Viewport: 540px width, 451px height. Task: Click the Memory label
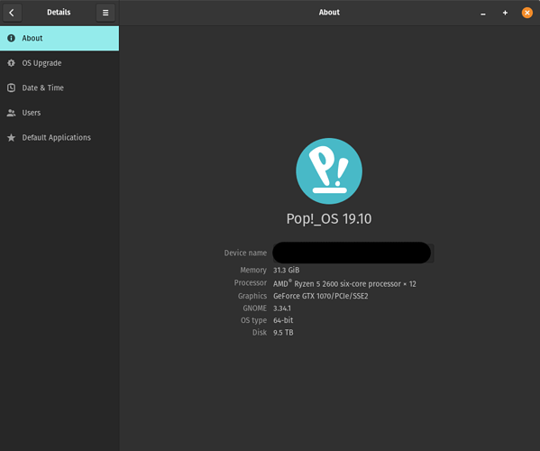(x=253, y=270)
